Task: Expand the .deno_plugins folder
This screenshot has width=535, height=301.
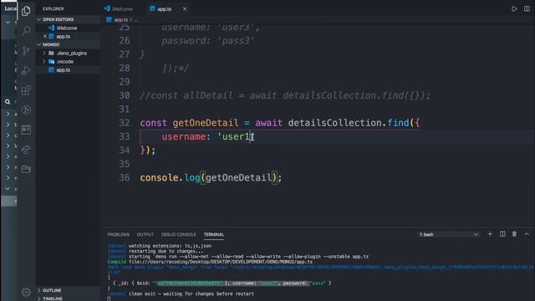Action: pyautogui.click(x=44, y=54)
